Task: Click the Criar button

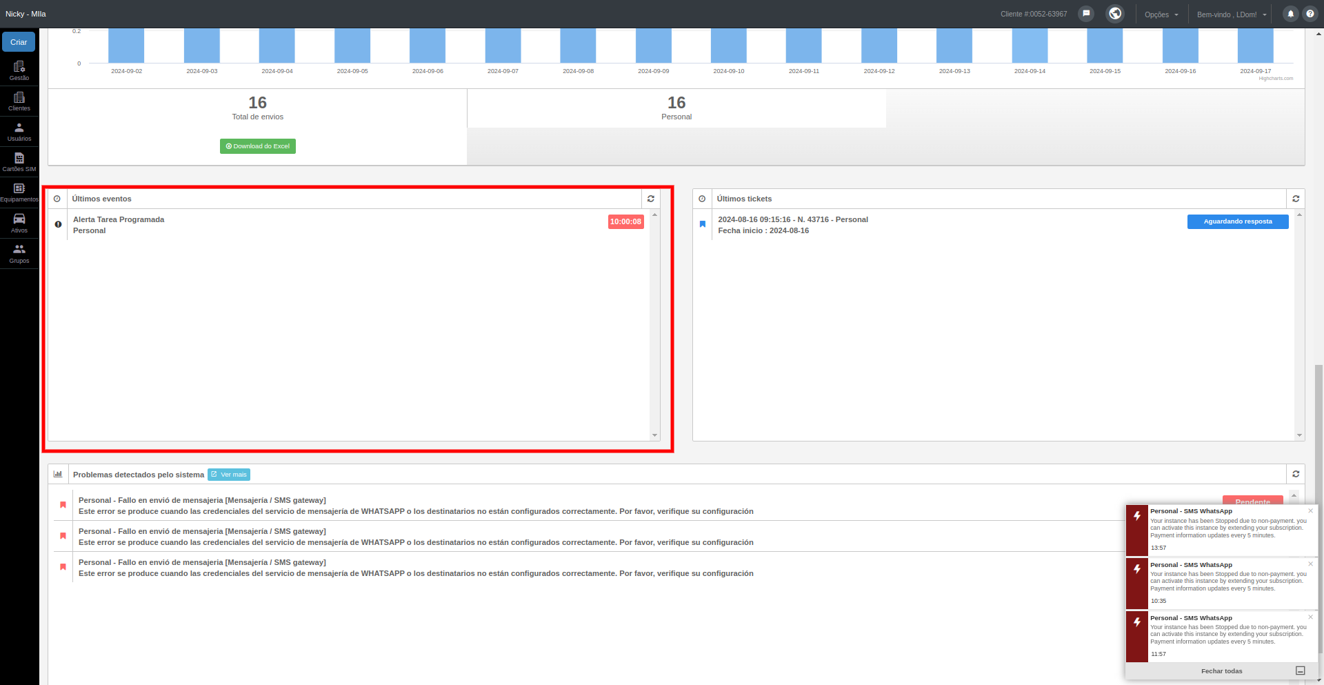Action: (19, 42)
